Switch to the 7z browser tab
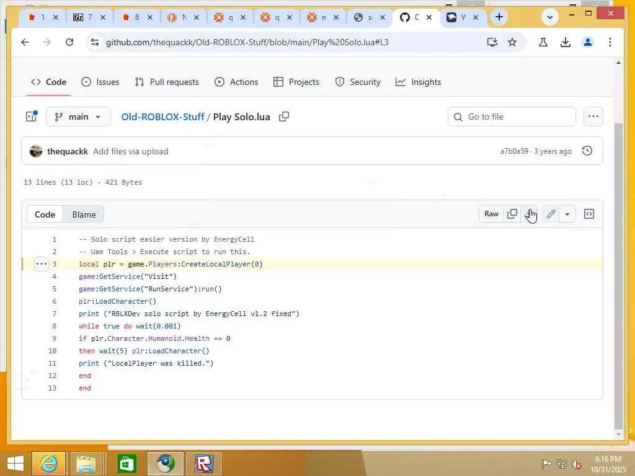Viewport: 635px width, 476px height. pos(89,17)
